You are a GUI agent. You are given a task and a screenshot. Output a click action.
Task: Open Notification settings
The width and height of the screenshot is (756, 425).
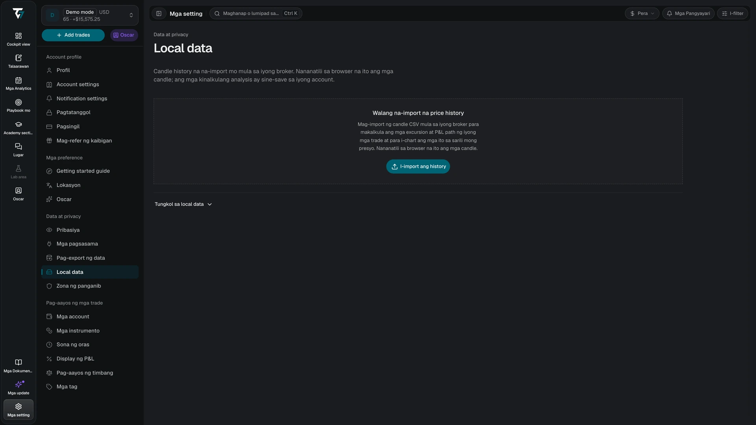[90, 98]
